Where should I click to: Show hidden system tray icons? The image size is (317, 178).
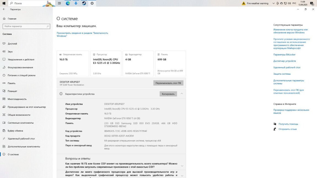(x=273, y=3)
